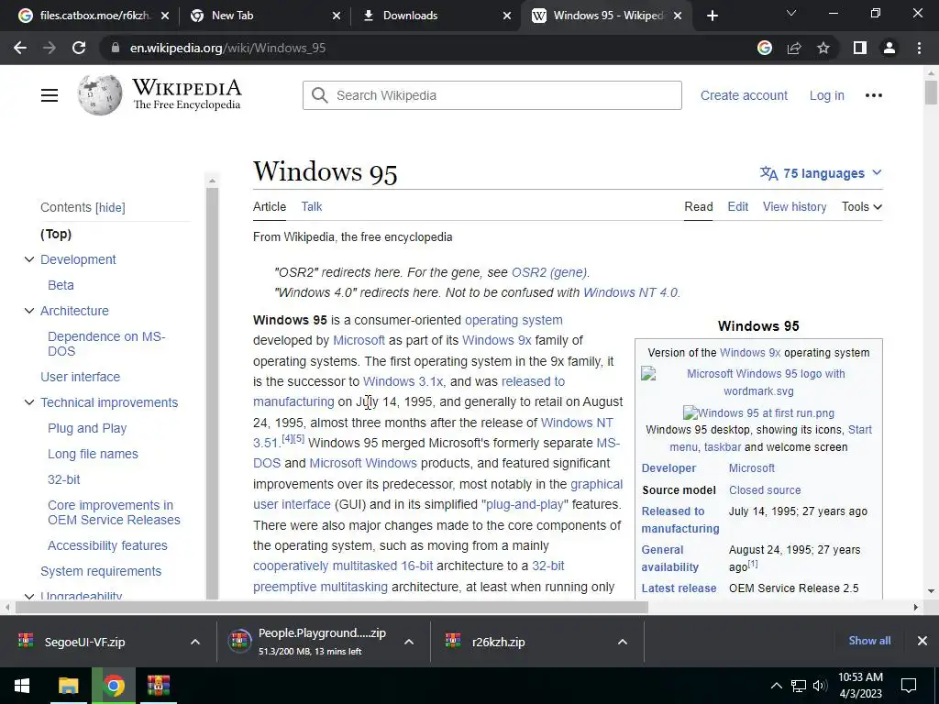Open Chrome's three-dot menu
The width and height of the screenshot is (939, 704).
pos(919,48)
